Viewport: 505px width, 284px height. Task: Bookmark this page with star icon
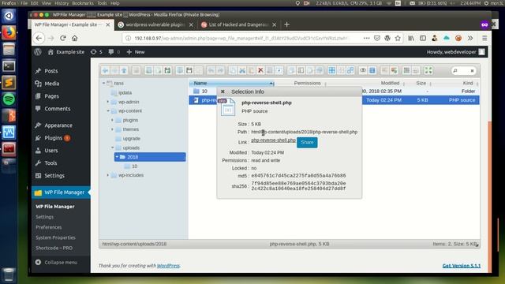point(398,39)
